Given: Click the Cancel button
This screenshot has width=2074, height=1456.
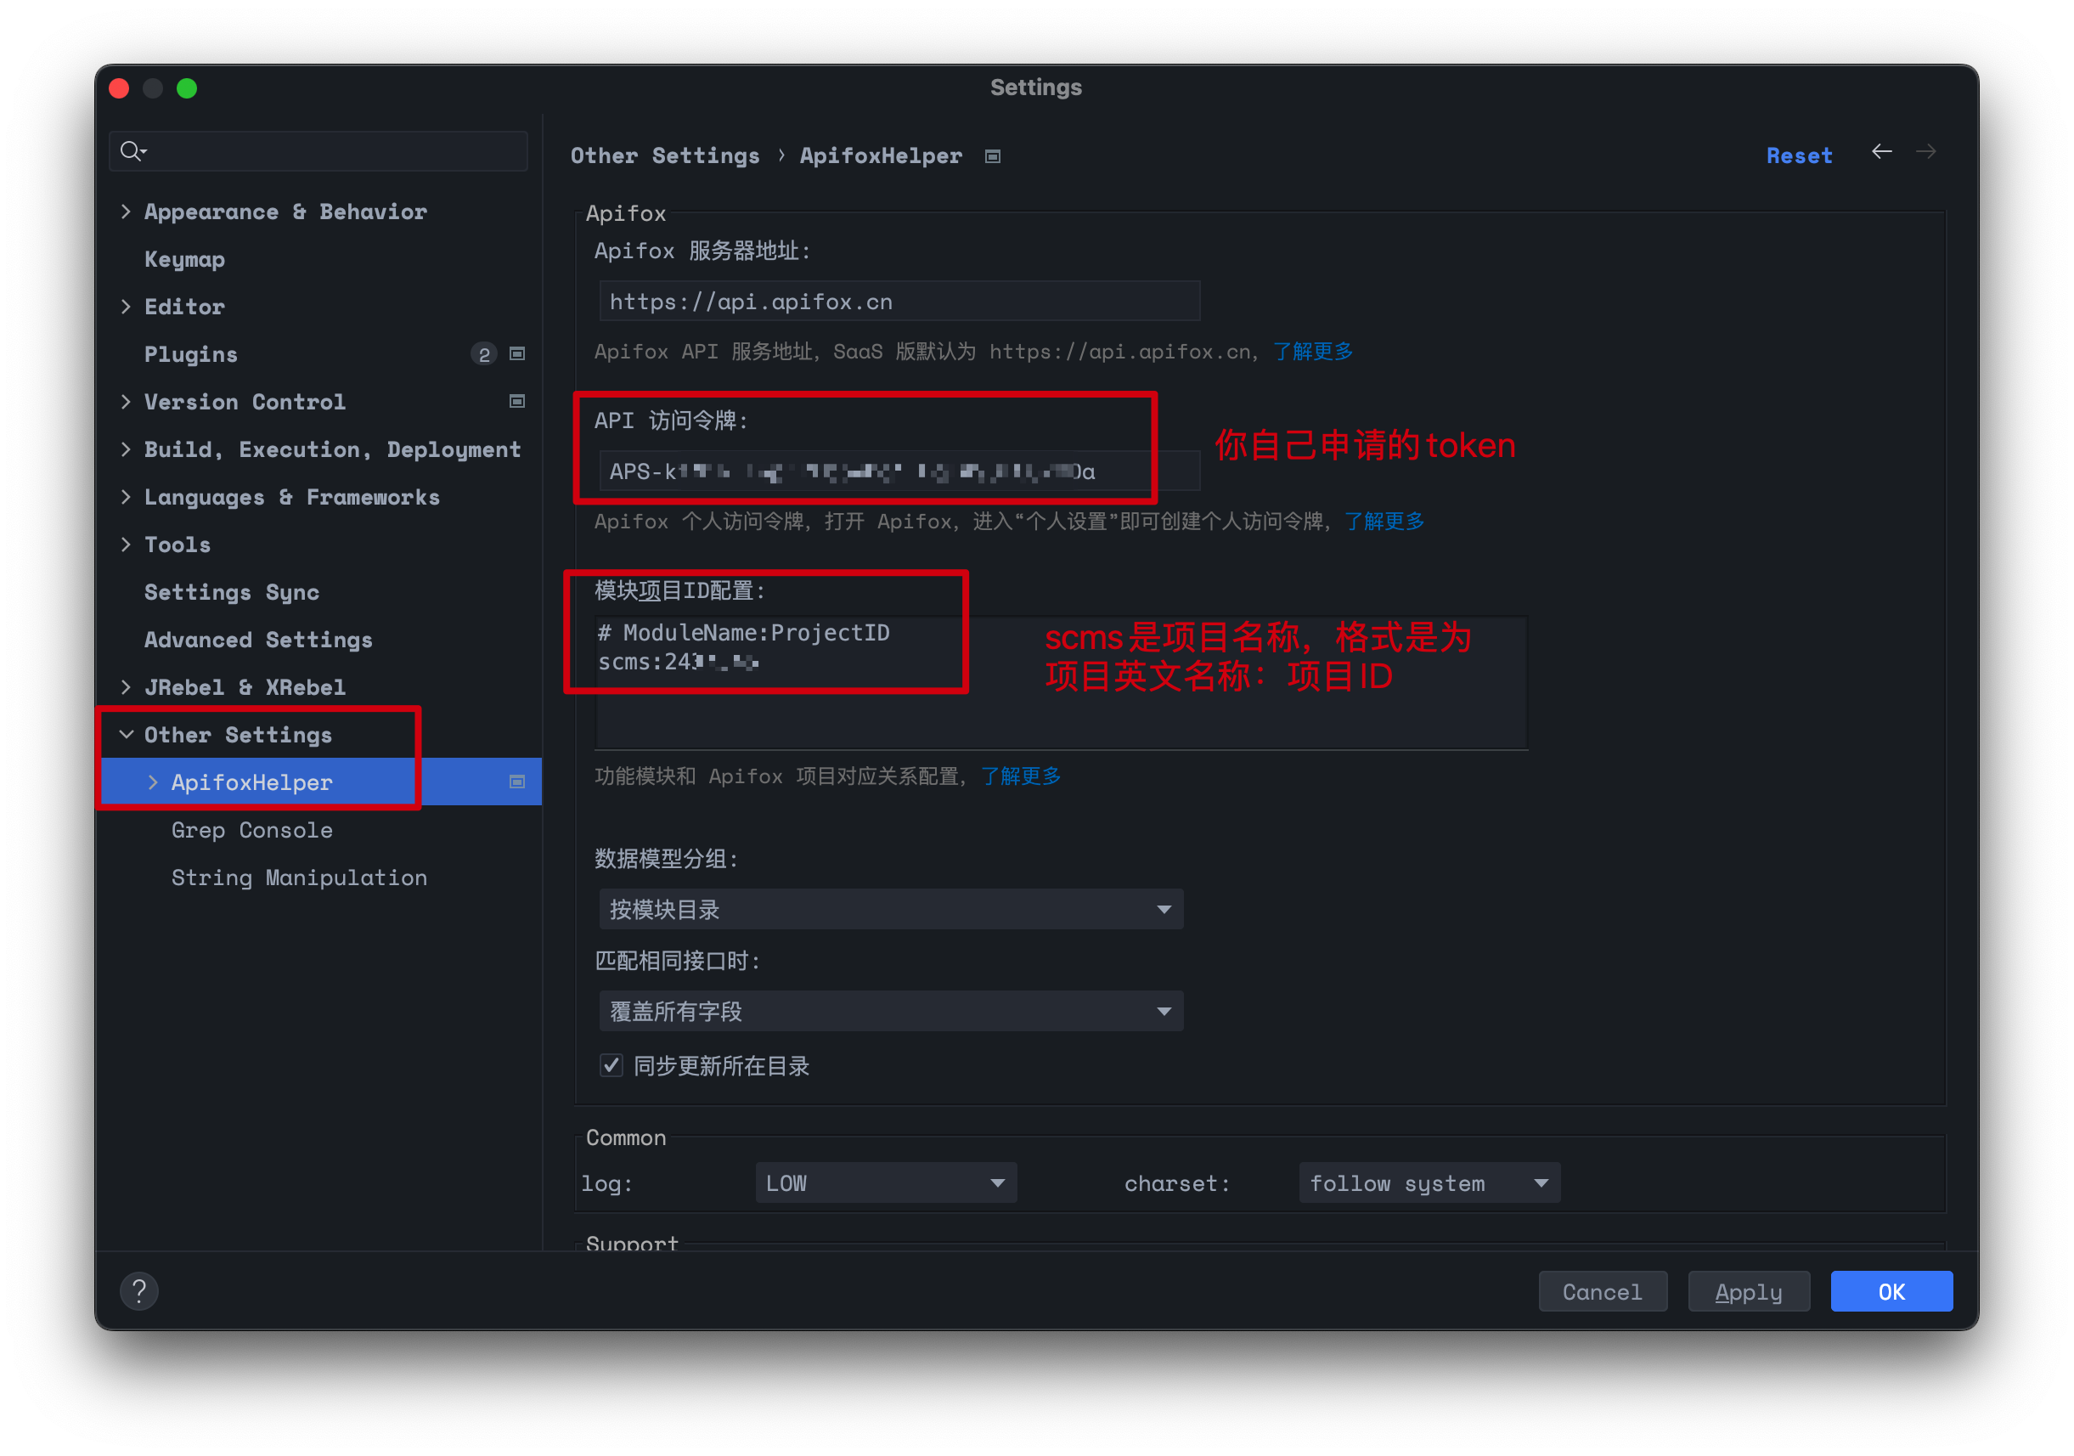Looking at the screenshot, I should pyautogui.click(x=1602, y=1290).
